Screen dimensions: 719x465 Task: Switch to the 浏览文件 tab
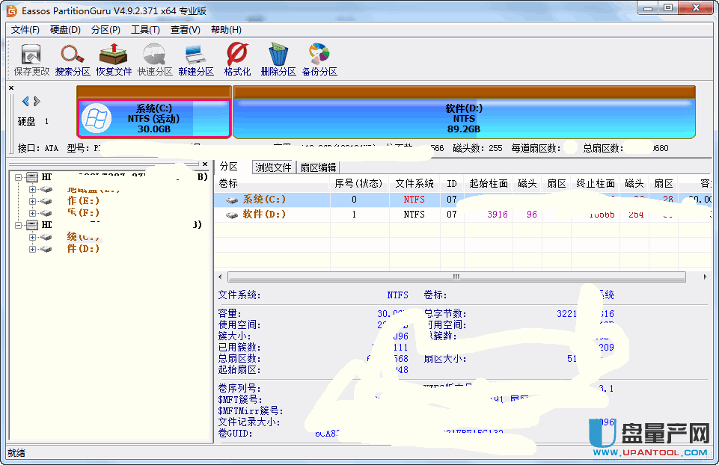tap(273, 167)
